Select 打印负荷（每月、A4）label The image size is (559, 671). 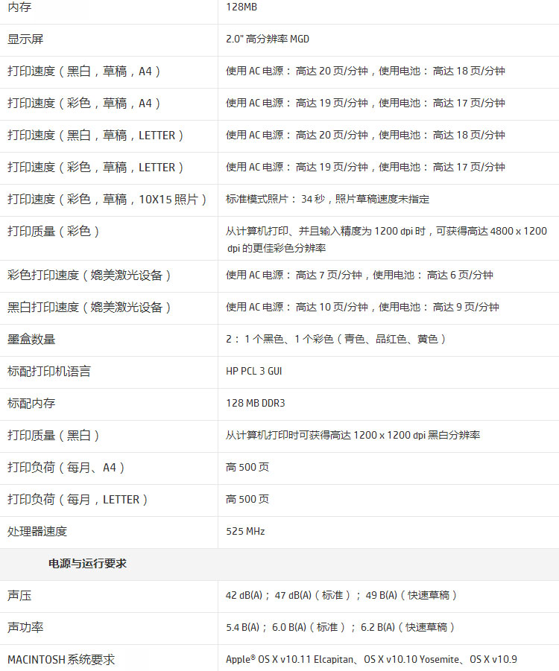coord(66,467)
